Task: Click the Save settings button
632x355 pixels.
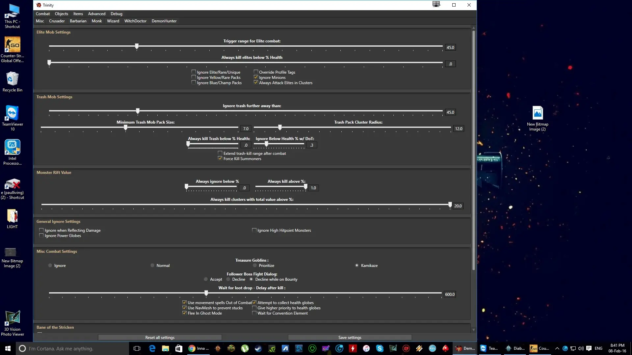Action: coord(350,338)
